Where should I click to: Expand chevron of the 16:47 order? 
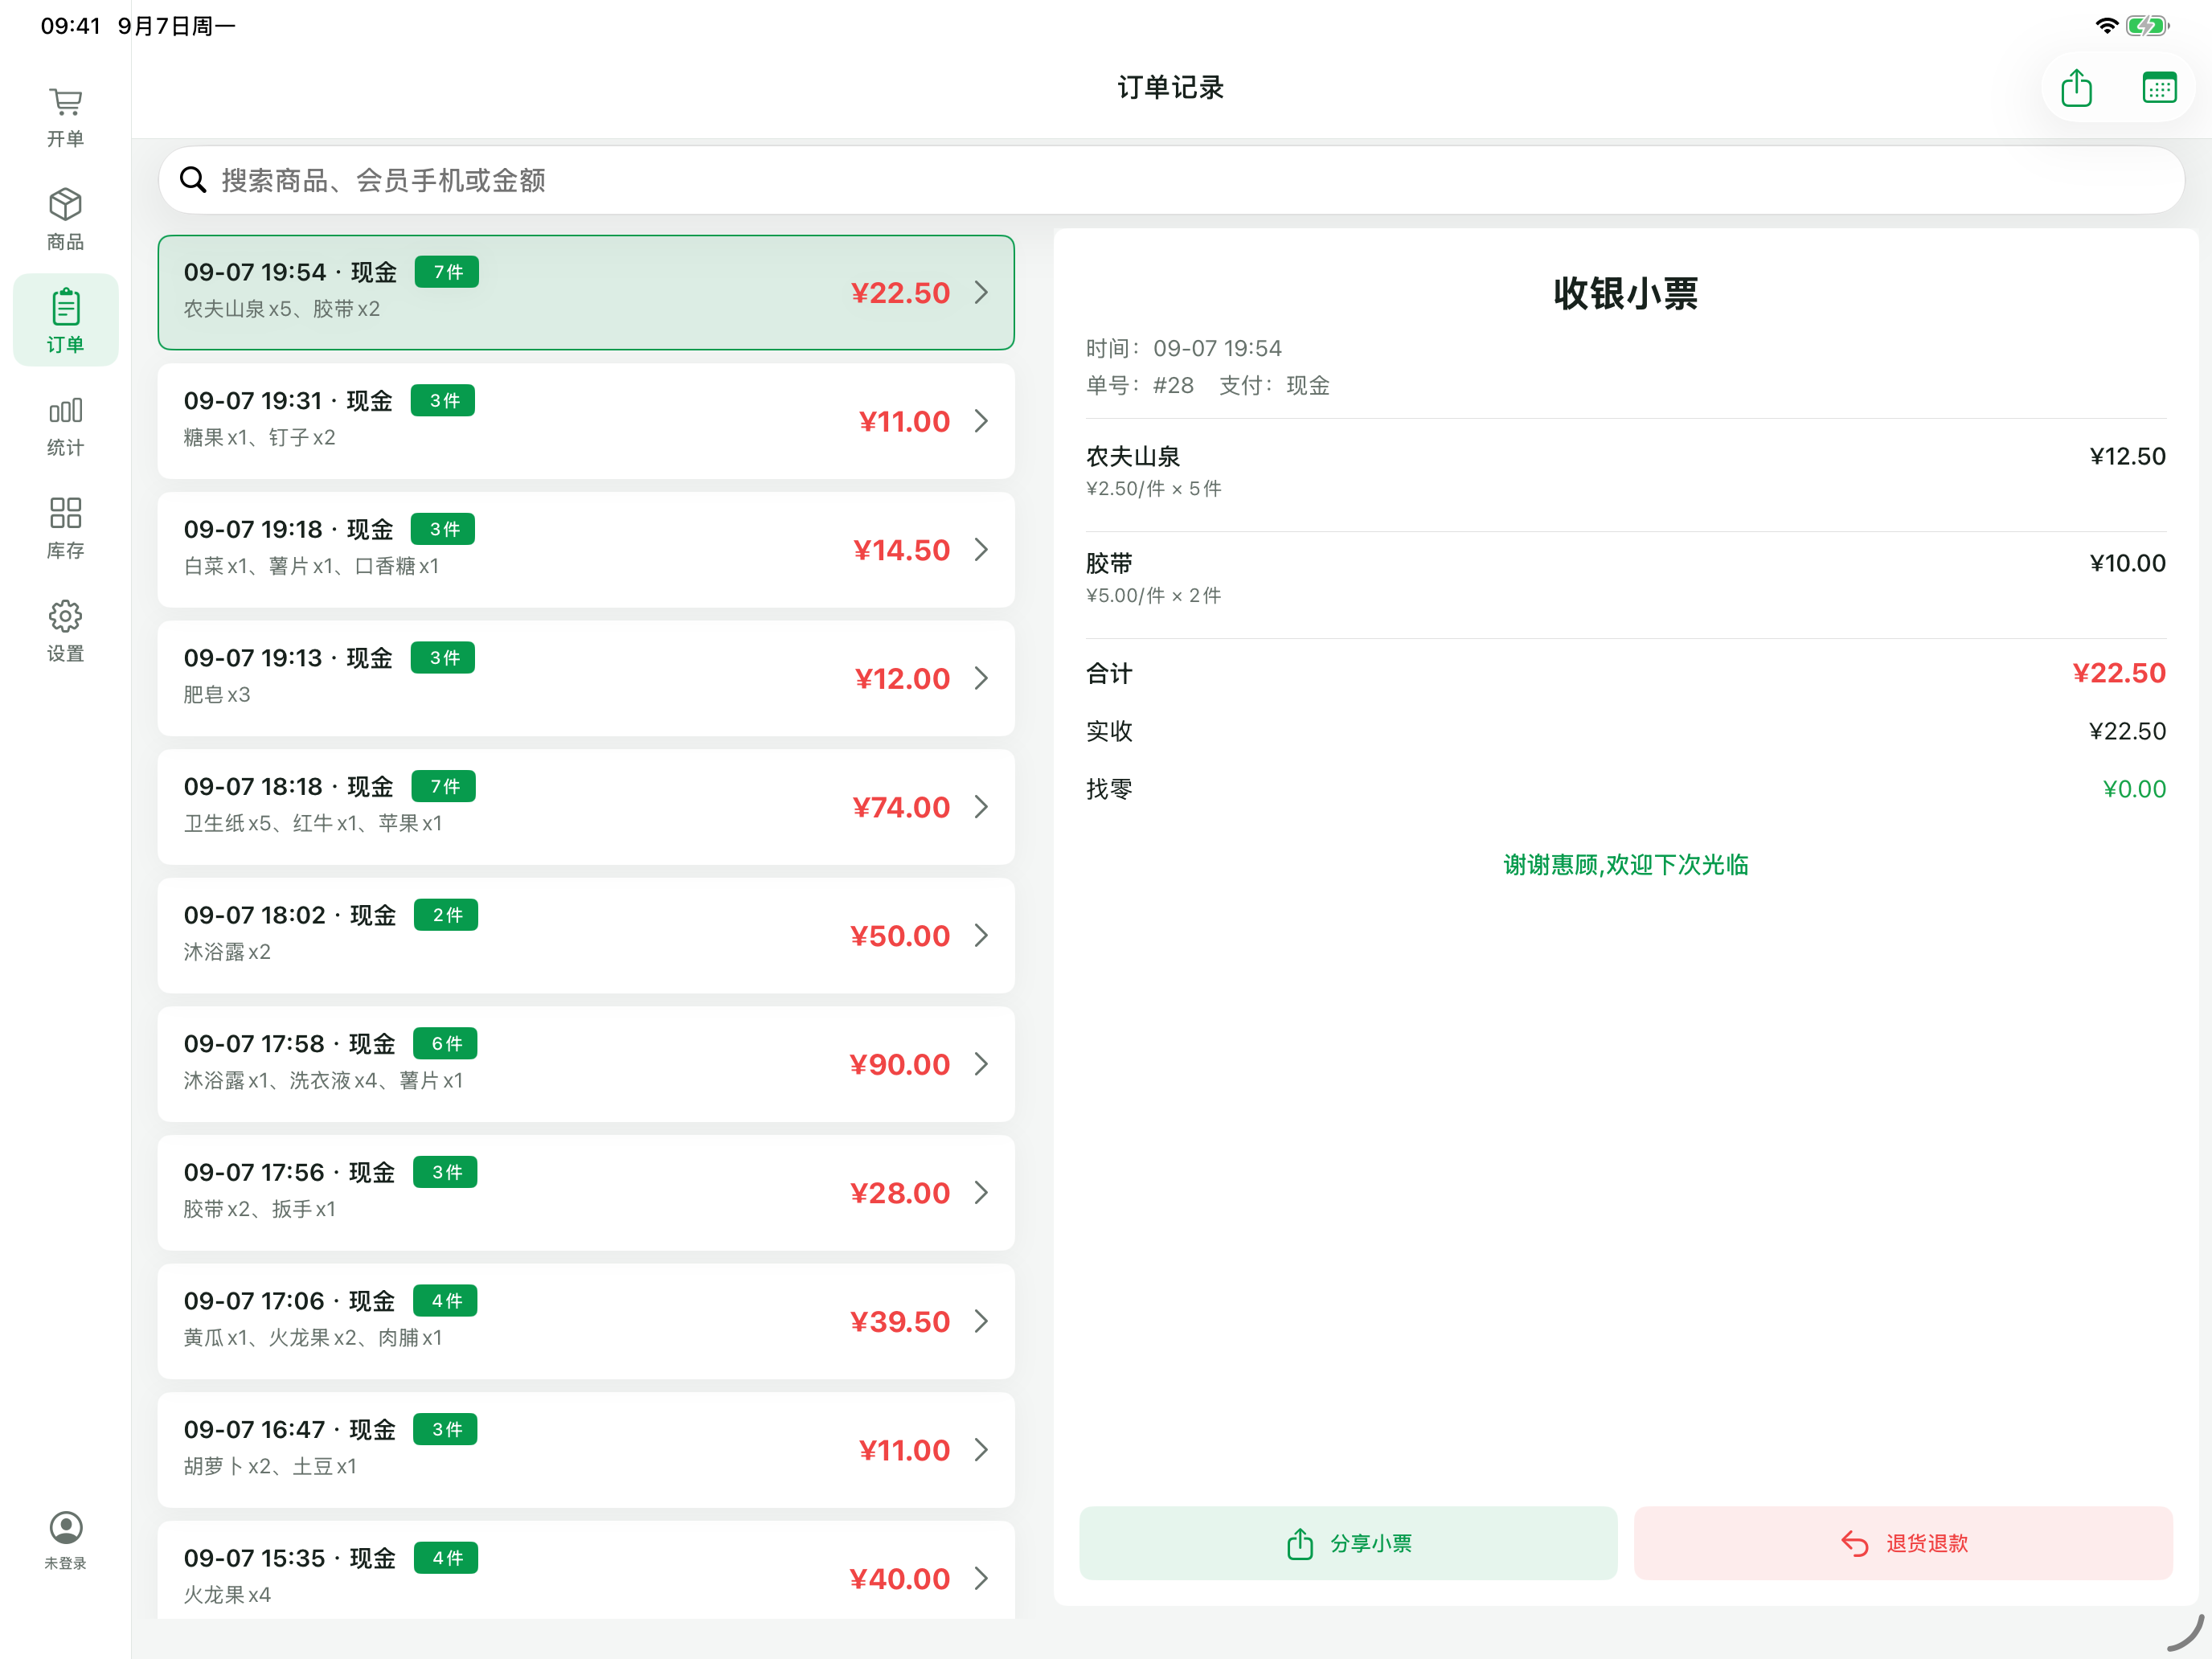[x=981, y=1450]
